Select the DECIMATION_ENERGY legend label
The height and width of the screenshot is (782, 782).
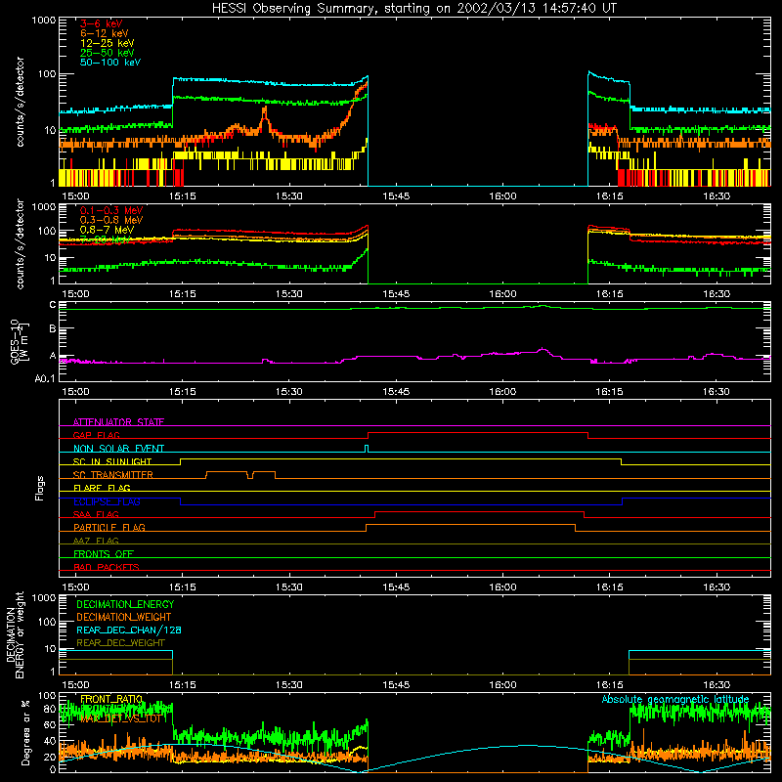point(125,604)
